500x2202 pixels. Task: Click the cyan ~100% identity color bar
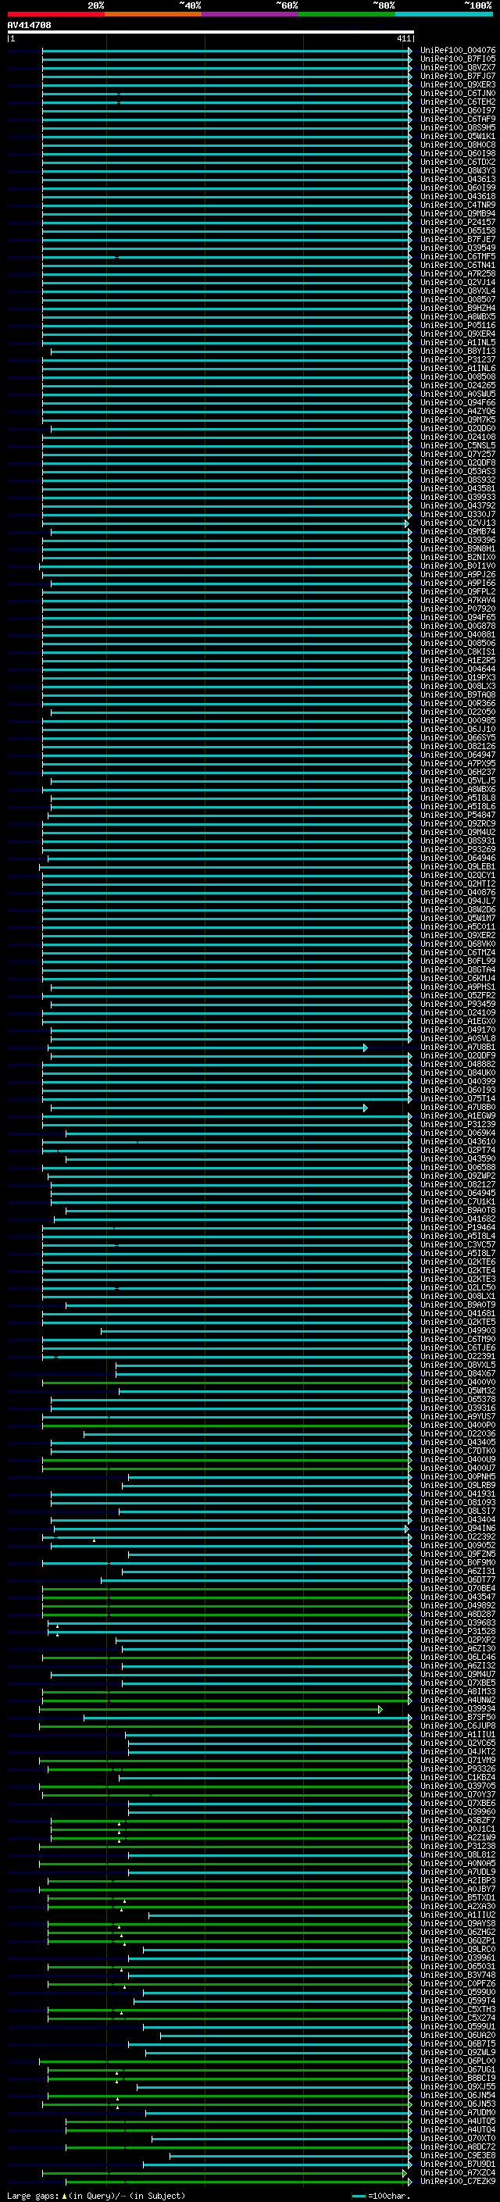click(444, 14)
